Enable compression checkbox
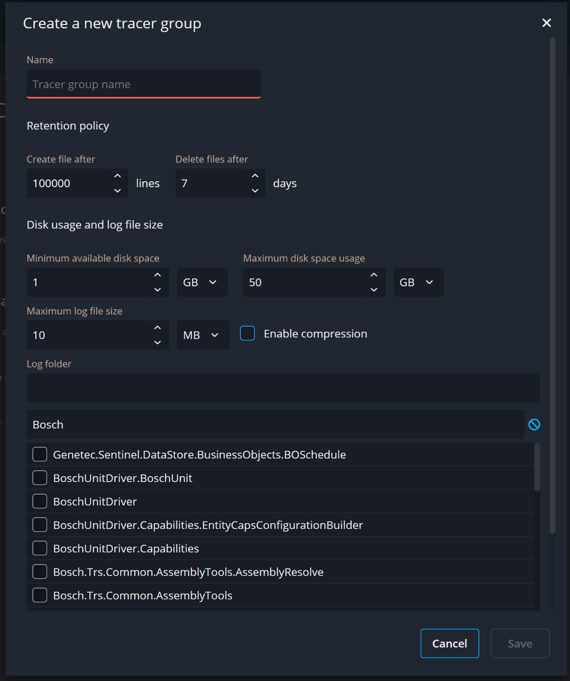Screen dimensions: 570x681 pyautogui.click(x=247, y=334)
